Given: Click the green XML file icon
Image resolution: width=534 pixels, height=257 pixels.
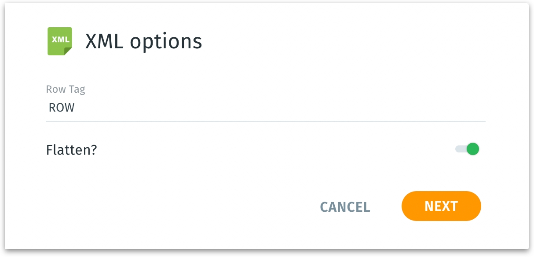Looking at the screenshot, I should [59, 41].
